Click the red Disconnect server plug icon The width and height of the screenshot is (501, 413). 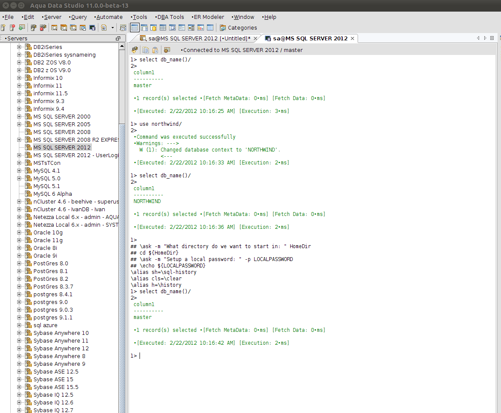tap(43, 28)
